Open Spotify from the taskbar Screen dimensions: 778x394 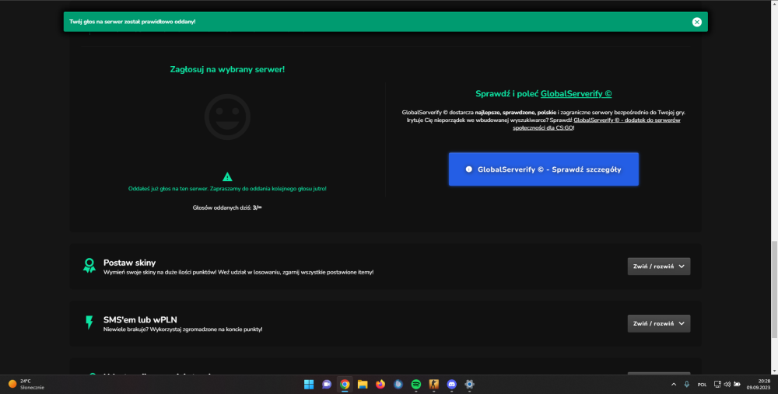(415, 385)
